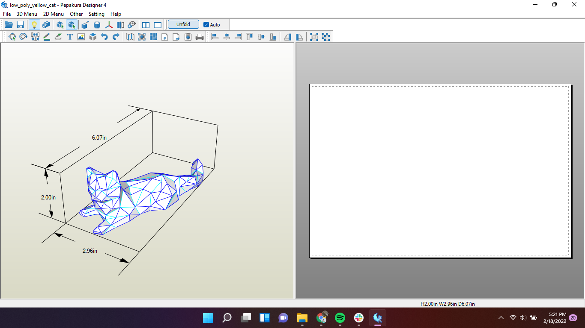Select the Text insertion tool
The height and width of the screenshot is (328, 585).
click(x=69, y=37)
